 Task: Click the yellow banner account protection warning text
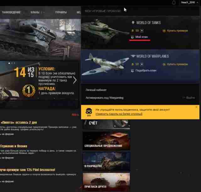click(133, 110)
